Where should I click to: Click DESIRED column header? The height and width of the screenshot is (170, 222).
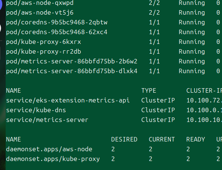(124, 140)
